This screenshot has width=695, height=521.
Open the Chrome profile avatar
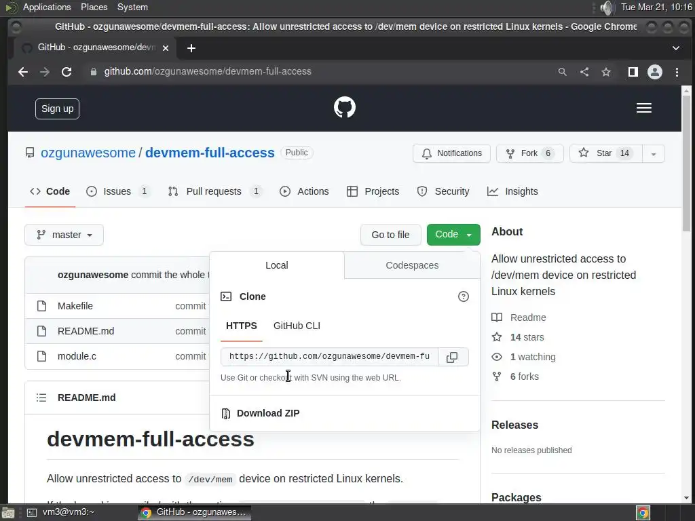pos(655,72)
